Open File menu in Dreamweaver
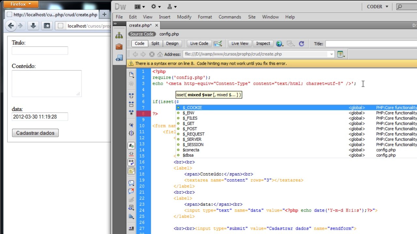 pos(119,17)
